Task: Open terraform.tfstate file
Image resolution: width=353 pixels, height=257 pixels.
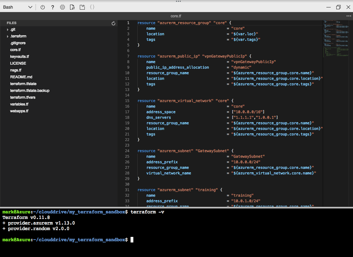Action: 23,84
